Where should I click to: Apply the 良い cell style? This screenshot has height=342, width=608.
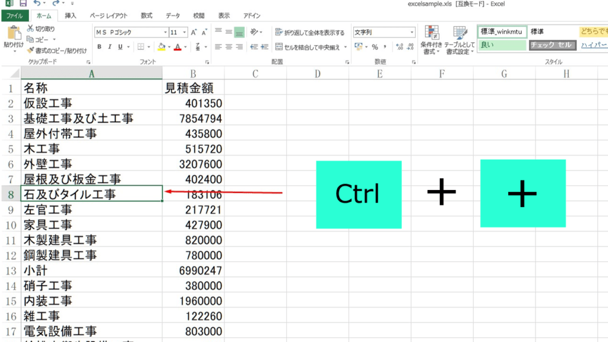tap(502, 45)
